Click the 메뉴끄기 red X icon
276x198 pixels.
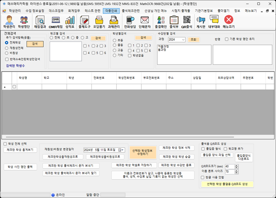click(228, 22)
